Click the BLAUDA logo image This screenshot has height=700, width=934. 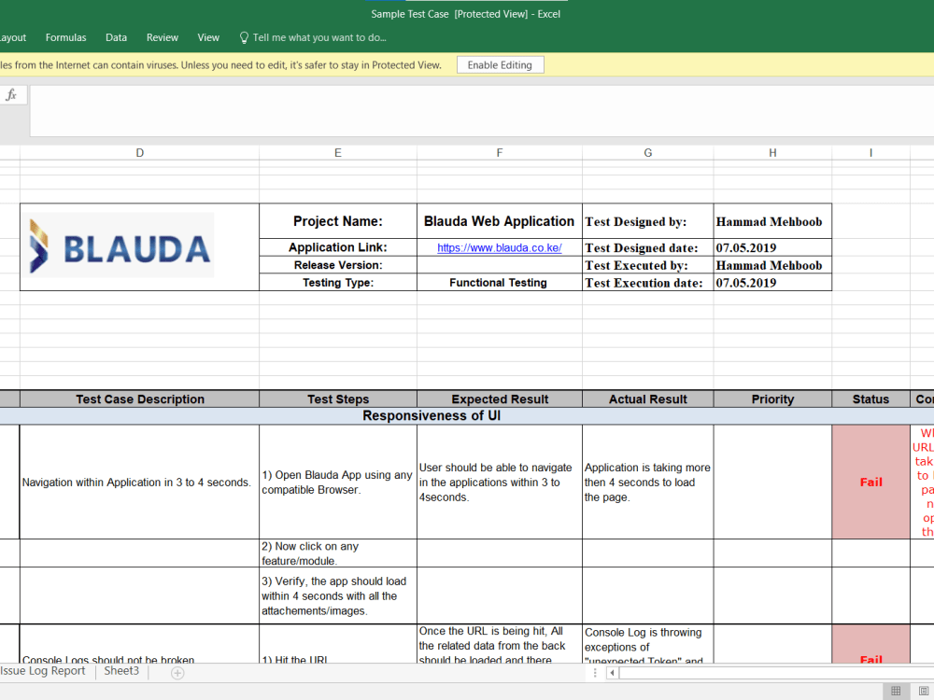point(120,245)
